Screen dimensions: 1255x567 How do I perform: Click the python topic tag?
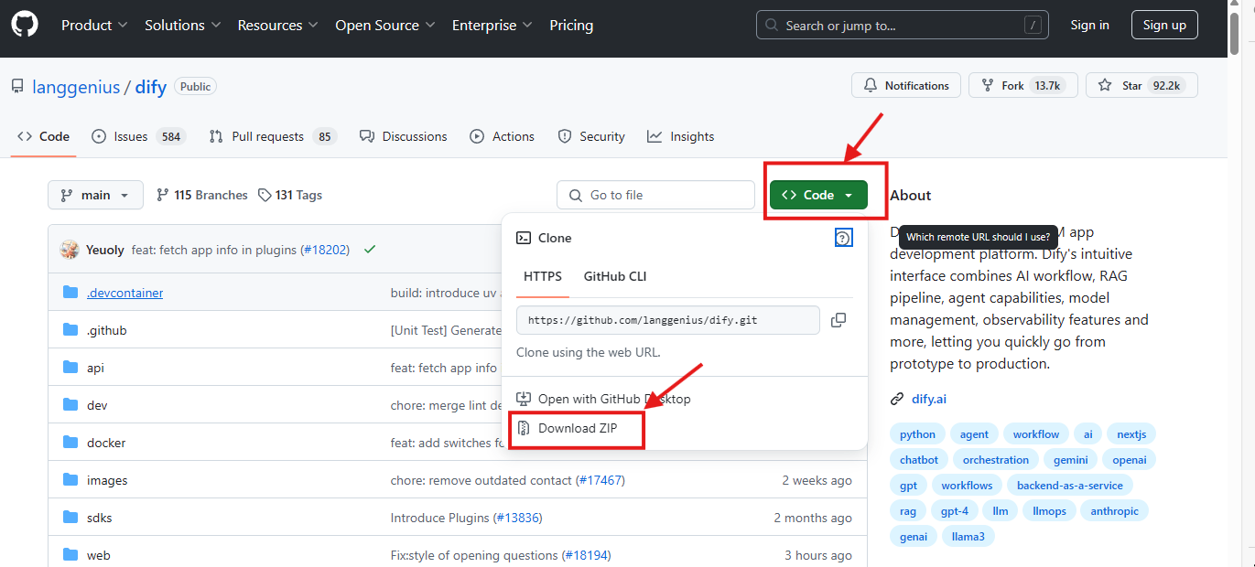pos(917,434)
